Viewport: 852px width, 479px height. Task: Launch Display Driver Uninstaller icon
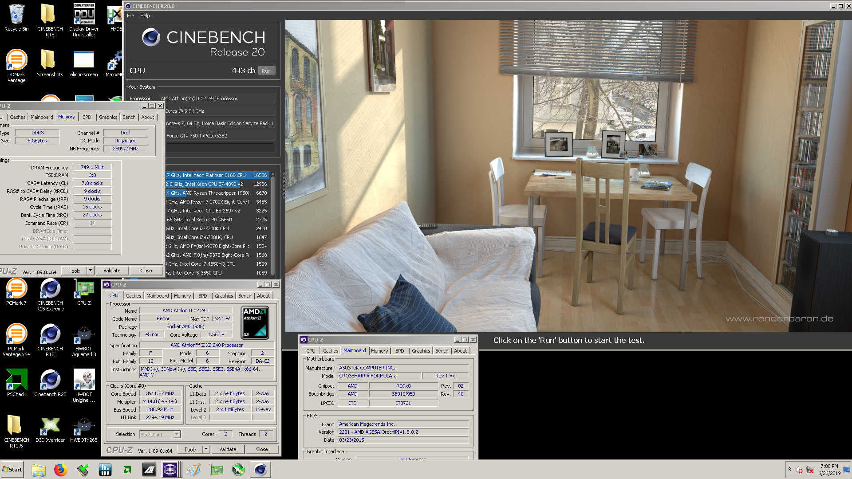[84, 20]
